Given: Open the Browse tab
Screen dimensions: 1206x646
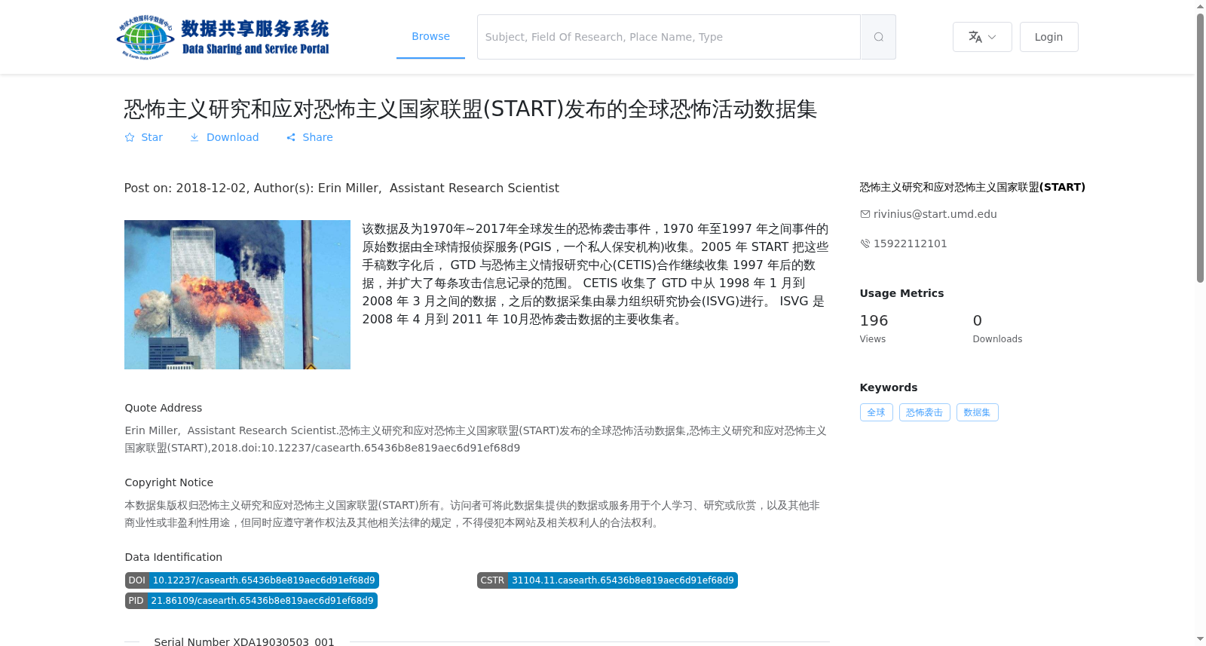Looking at the screenshot, I should 430,36.
